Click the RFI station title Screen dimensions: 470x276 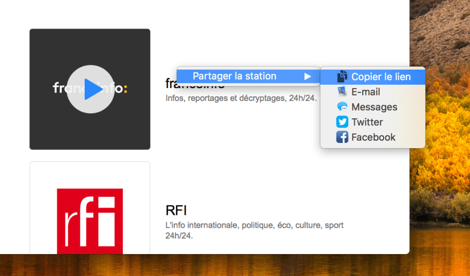176,210
